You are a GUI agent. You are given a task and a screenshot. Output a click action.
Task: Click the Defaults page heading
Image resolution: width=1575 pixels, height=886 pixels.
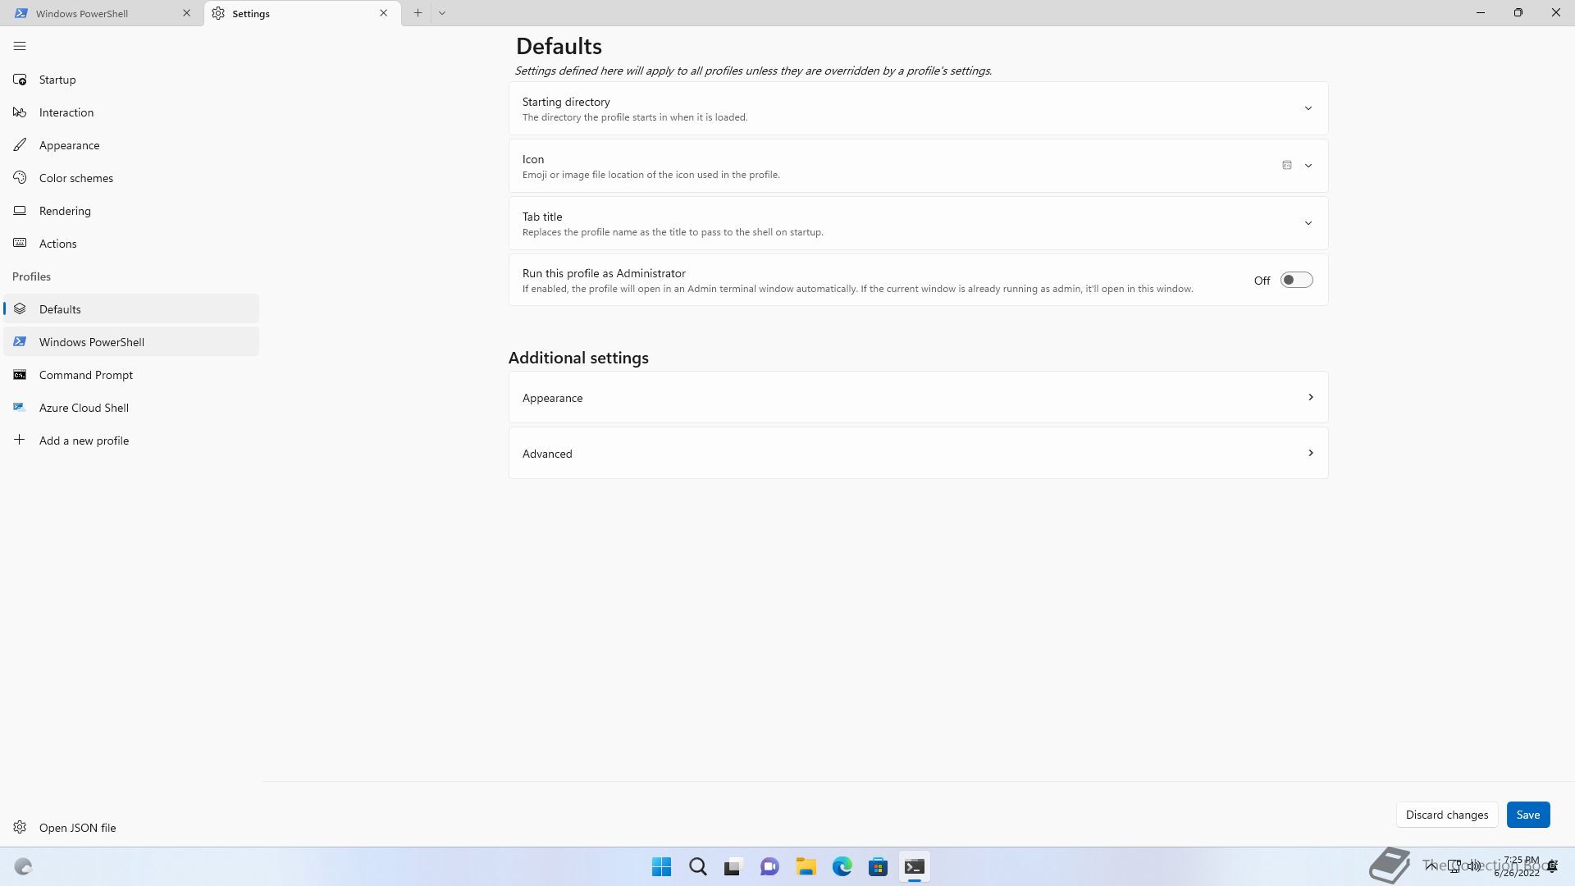pos(559,47)
